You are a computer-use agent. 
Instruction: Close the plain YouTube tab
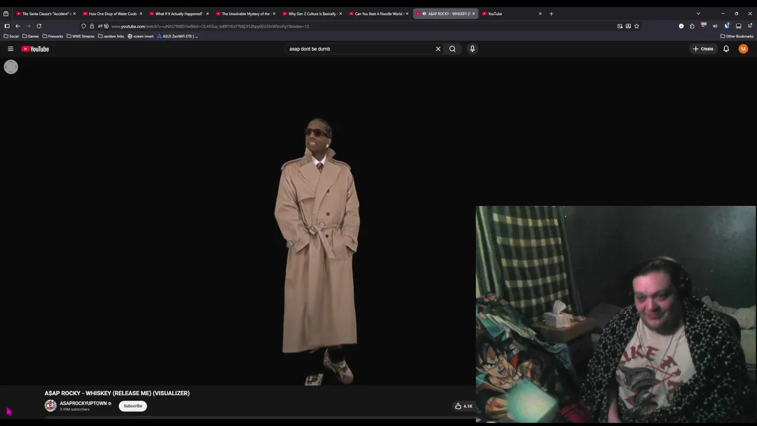point(540,14)
